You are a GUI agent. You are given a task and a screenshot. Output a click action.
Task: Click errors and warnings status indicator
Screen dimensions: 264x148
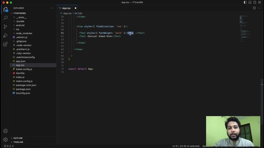pyautogui.click(x=9, y=146)
